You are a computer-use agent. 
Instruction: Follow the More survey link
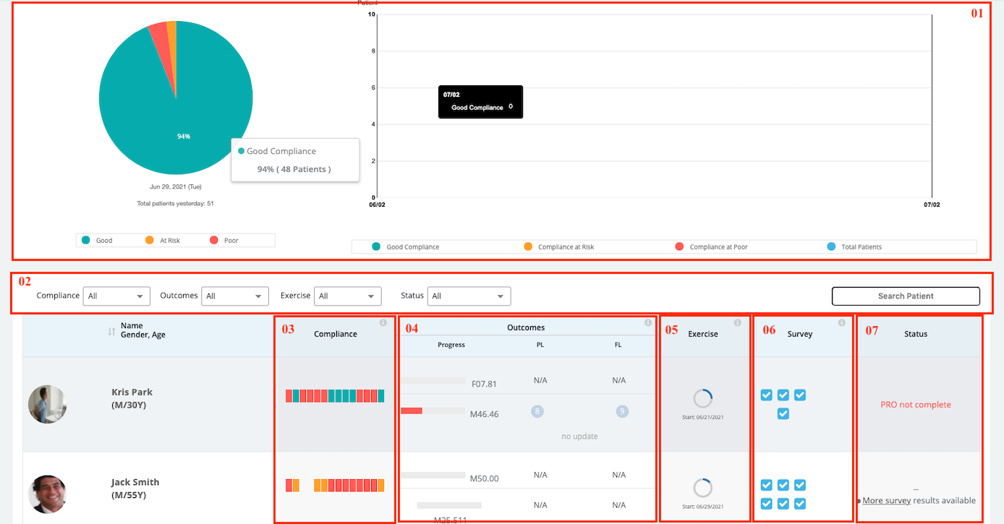(x=886, y=500)
